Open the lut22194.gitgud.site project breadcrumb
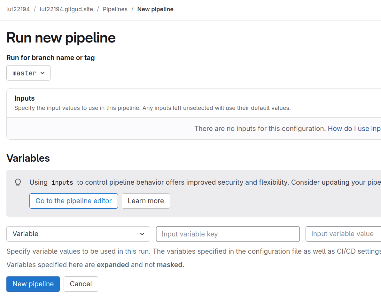This screenshot has width=381, height=301. point(66,9)
